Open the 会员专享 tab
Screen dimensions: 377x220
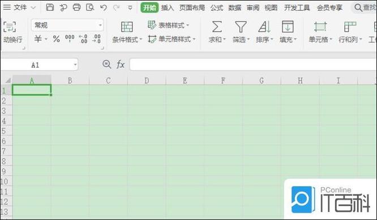tap(329, 8)
